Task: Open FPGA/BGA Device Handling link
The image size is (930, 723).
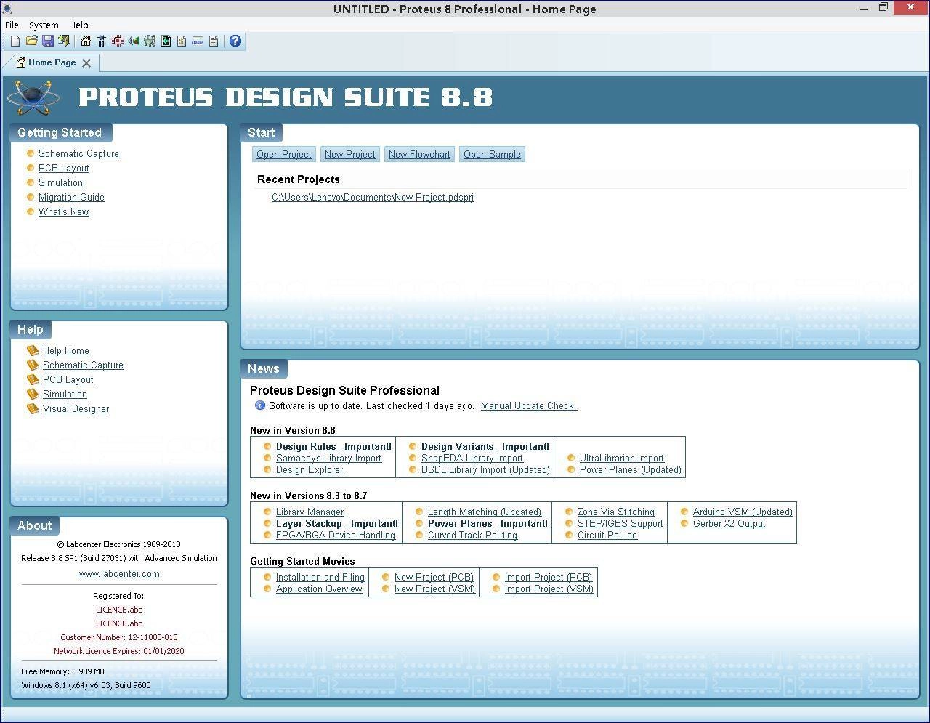Action: pyautogui.click(x=336, y=535)
